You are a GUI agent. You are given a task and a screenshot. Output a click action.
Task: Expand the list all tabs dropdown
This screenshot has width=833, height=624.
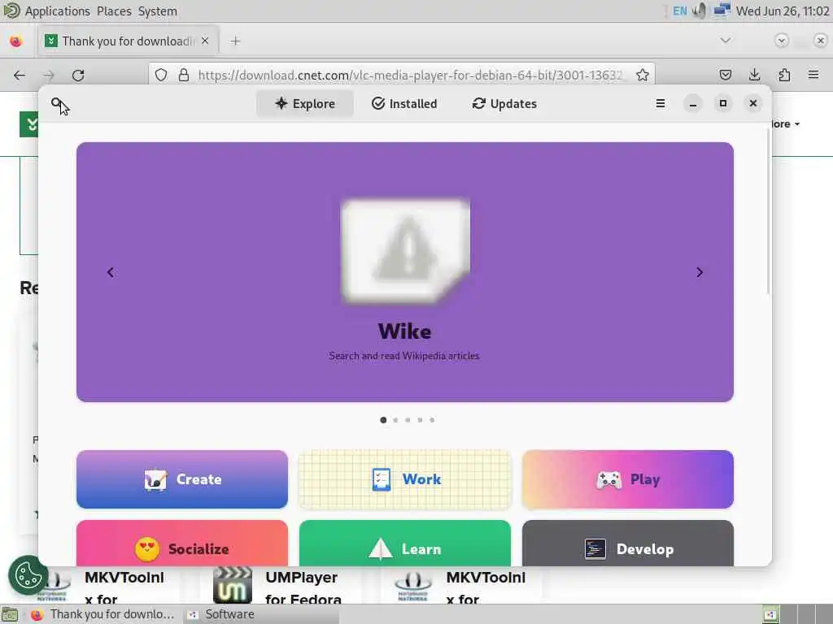(725, 41)
